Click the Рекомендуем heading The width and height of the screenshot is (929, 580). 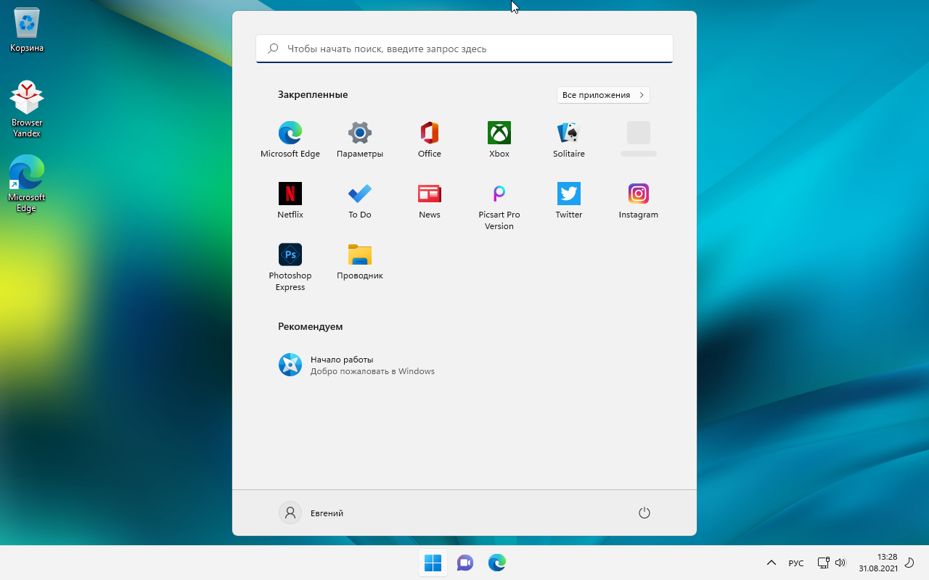coord(310,327)
